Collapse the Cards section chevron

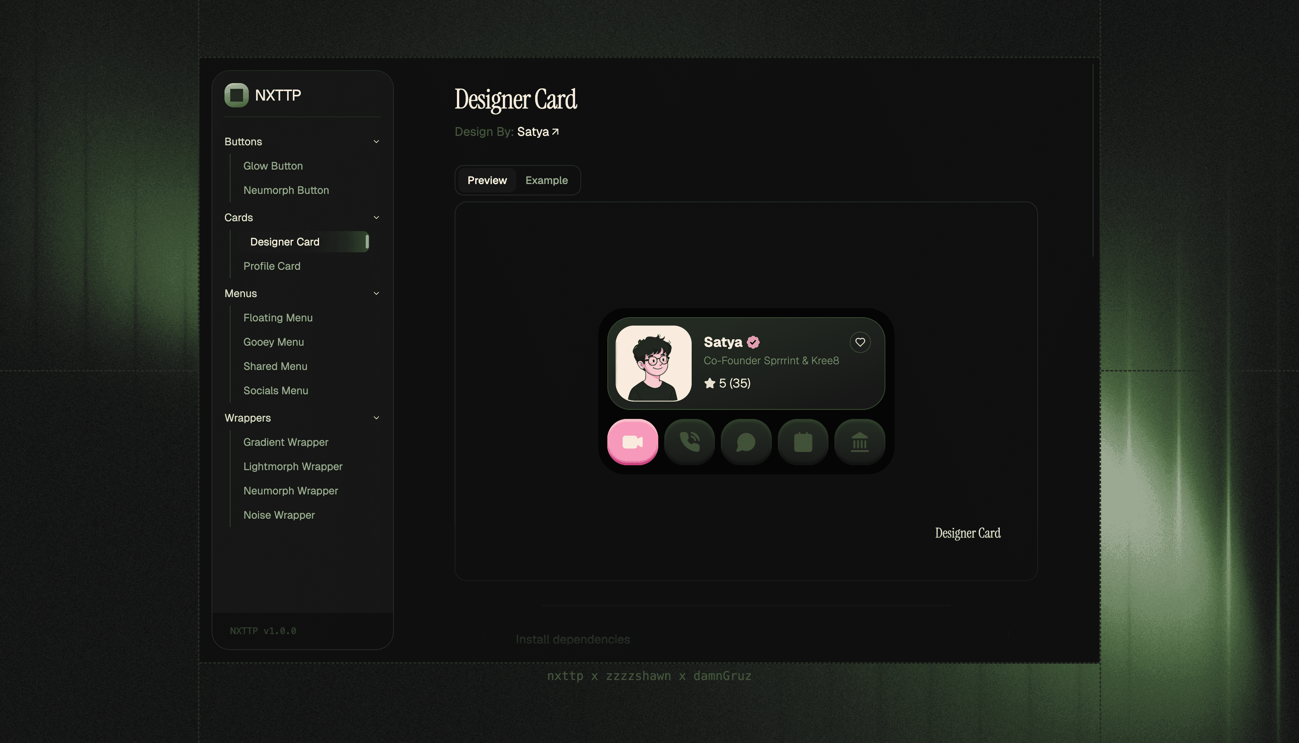click(x=376, y=218)
